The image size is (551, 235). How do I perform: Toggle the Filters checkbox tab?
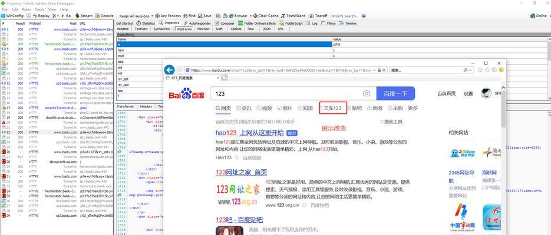click(328, 23)
